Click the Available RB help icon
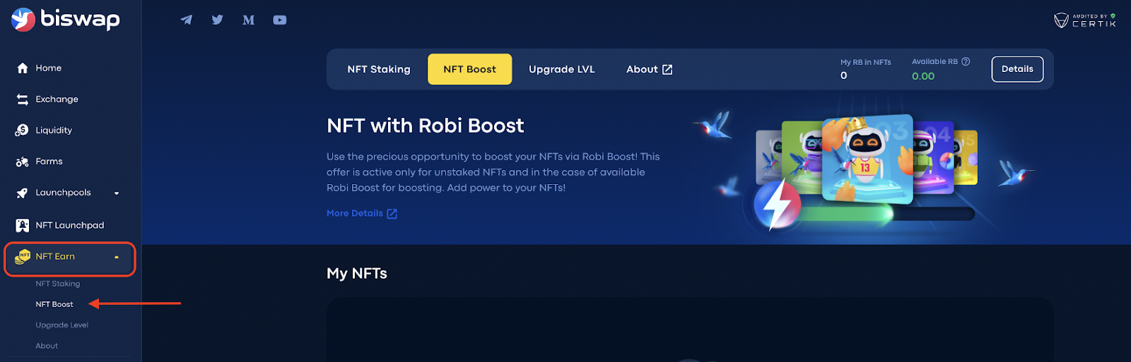Image resolution: width=1131 pixels, height=362 pixels. [x=966, y=61]
